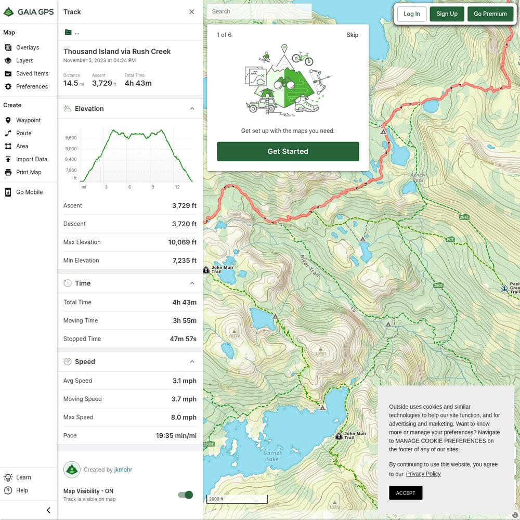The image size is (520, 520).
Task: Collapse the left sidebar with the arrow
Action: click(48, 510)
